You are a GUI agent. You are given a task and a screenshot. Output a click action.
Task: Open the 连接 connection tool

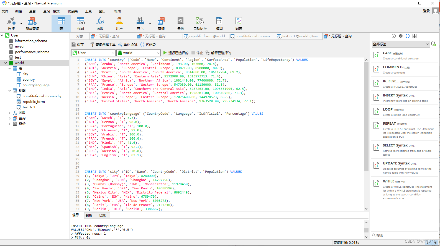pyautogui.click(x=11, y=23)
